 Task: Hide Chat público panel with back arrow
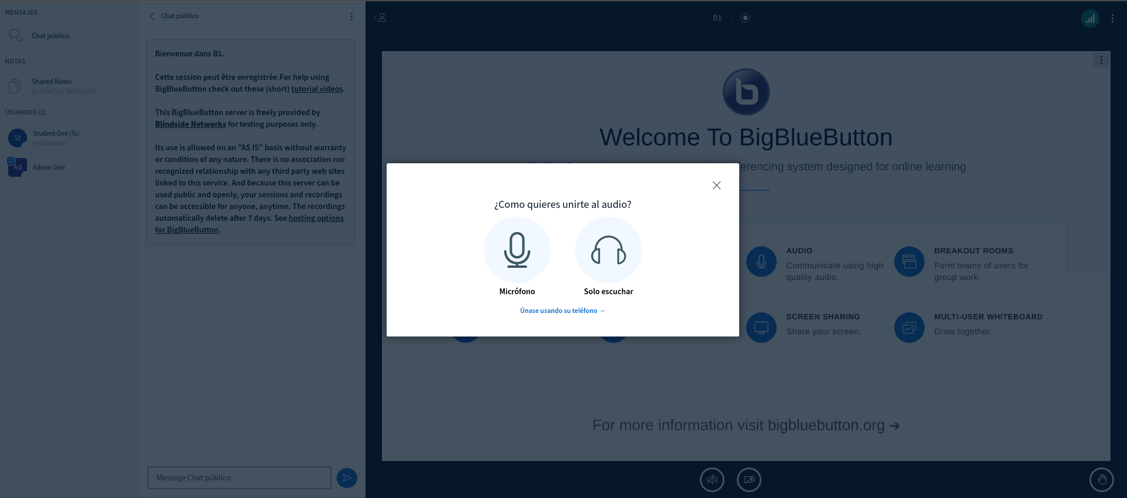(x=152, y=16)
